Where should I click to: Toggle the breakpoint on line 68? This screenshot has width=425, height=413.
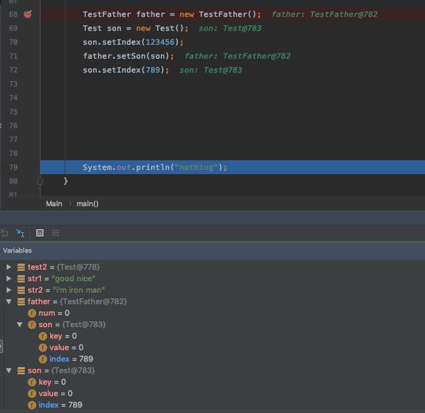(28, 14)
